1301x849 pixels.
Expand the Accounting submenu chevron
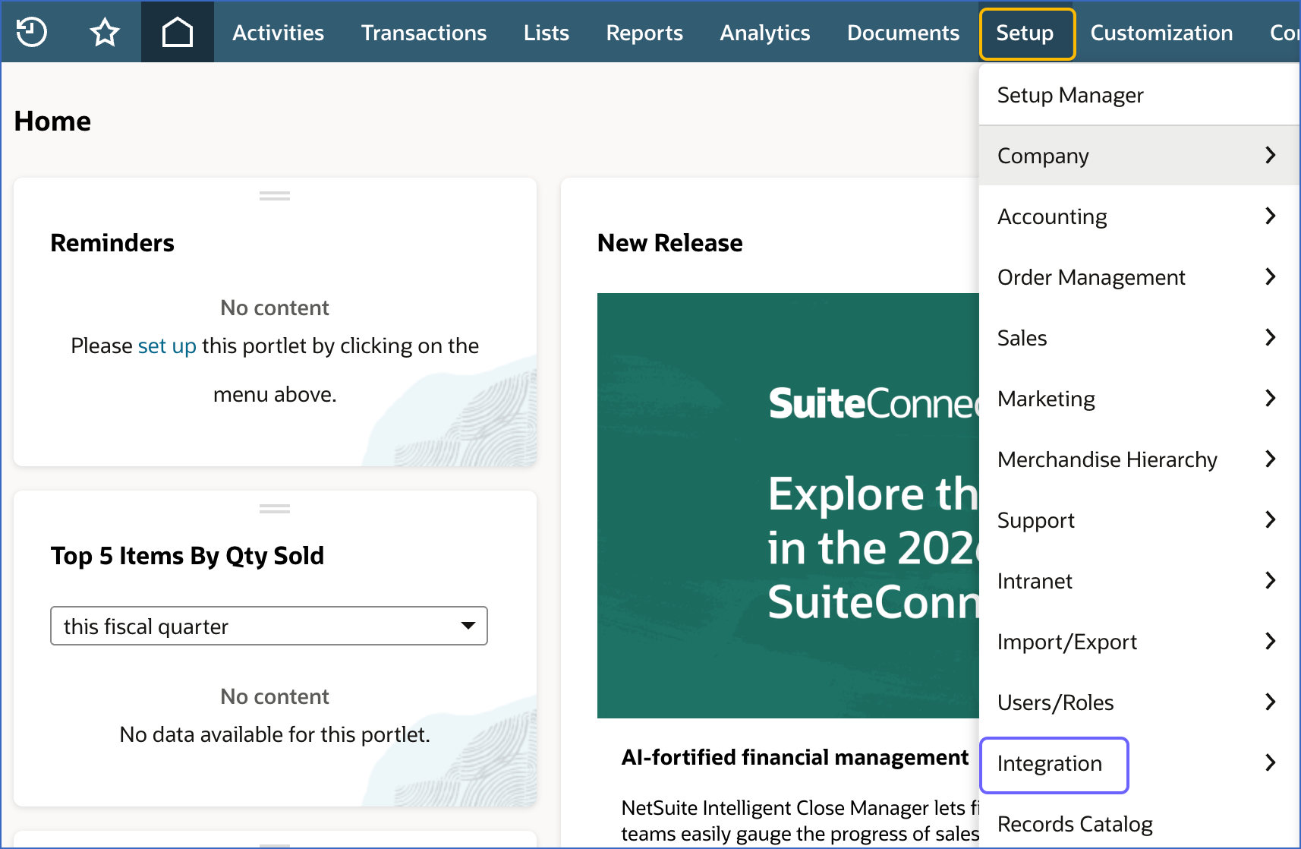coord(1271,216)
